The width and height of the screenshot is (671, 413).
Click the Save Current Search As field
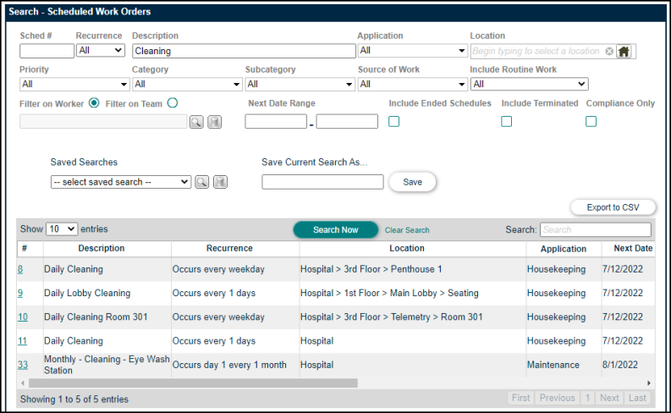click(322, 182)
